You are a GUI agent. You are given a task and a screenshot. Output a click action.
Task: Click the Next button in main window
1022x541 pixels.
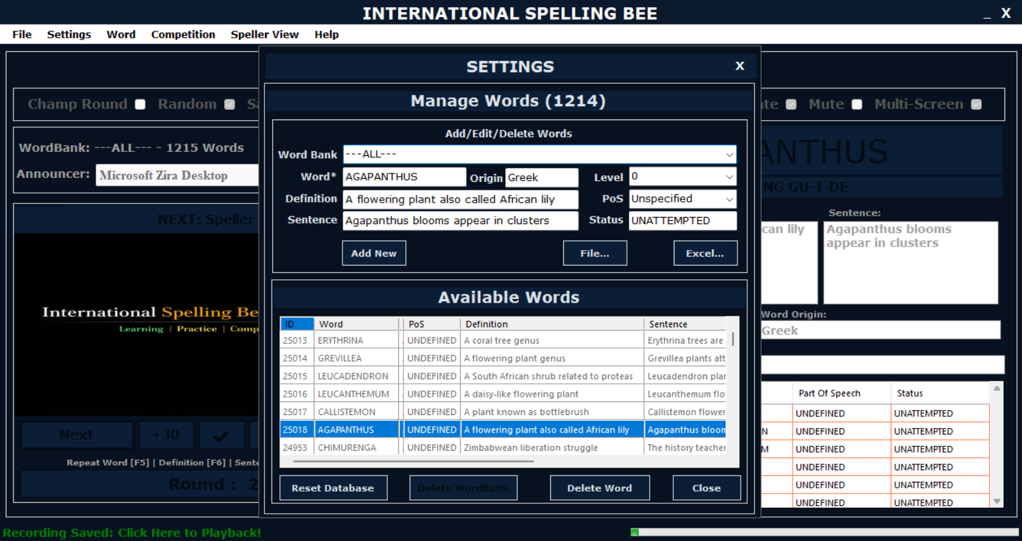(77, 435)
